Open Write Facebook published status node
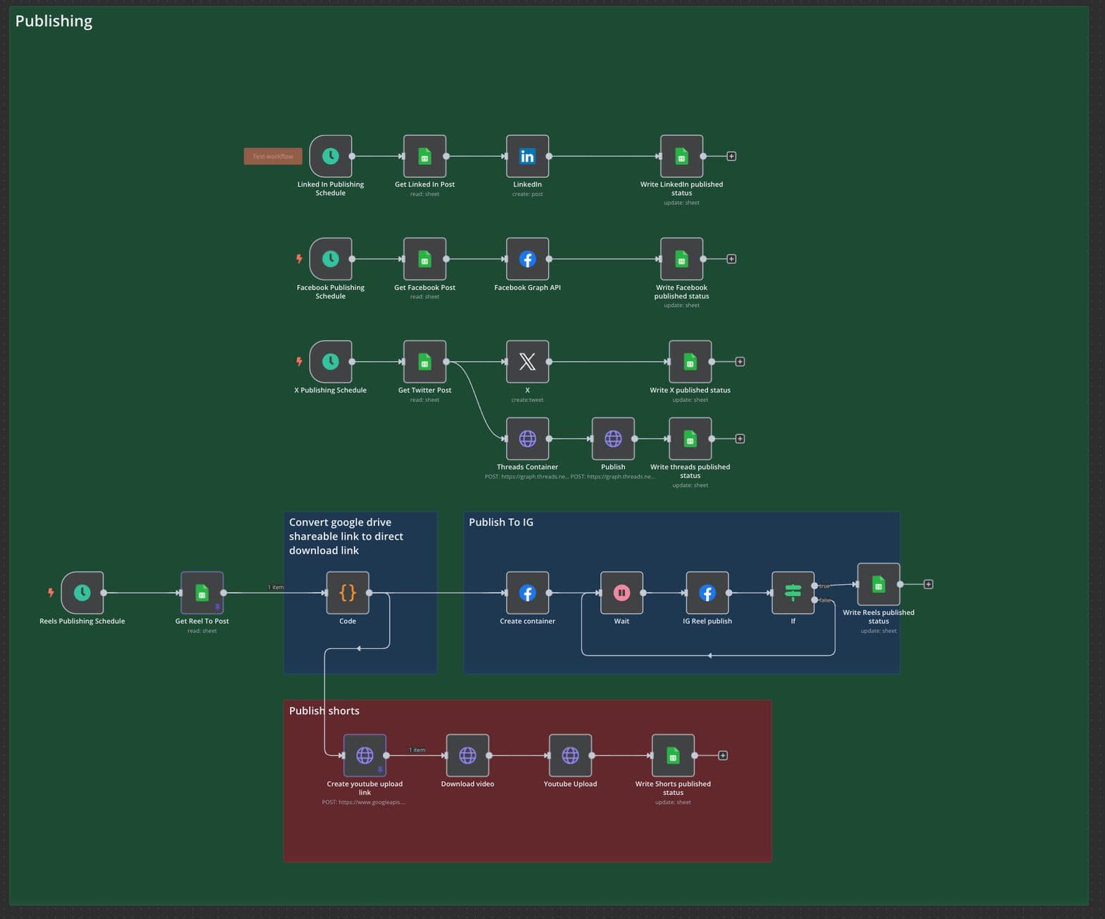This screenshot has width=1105, height=919. 681,259
